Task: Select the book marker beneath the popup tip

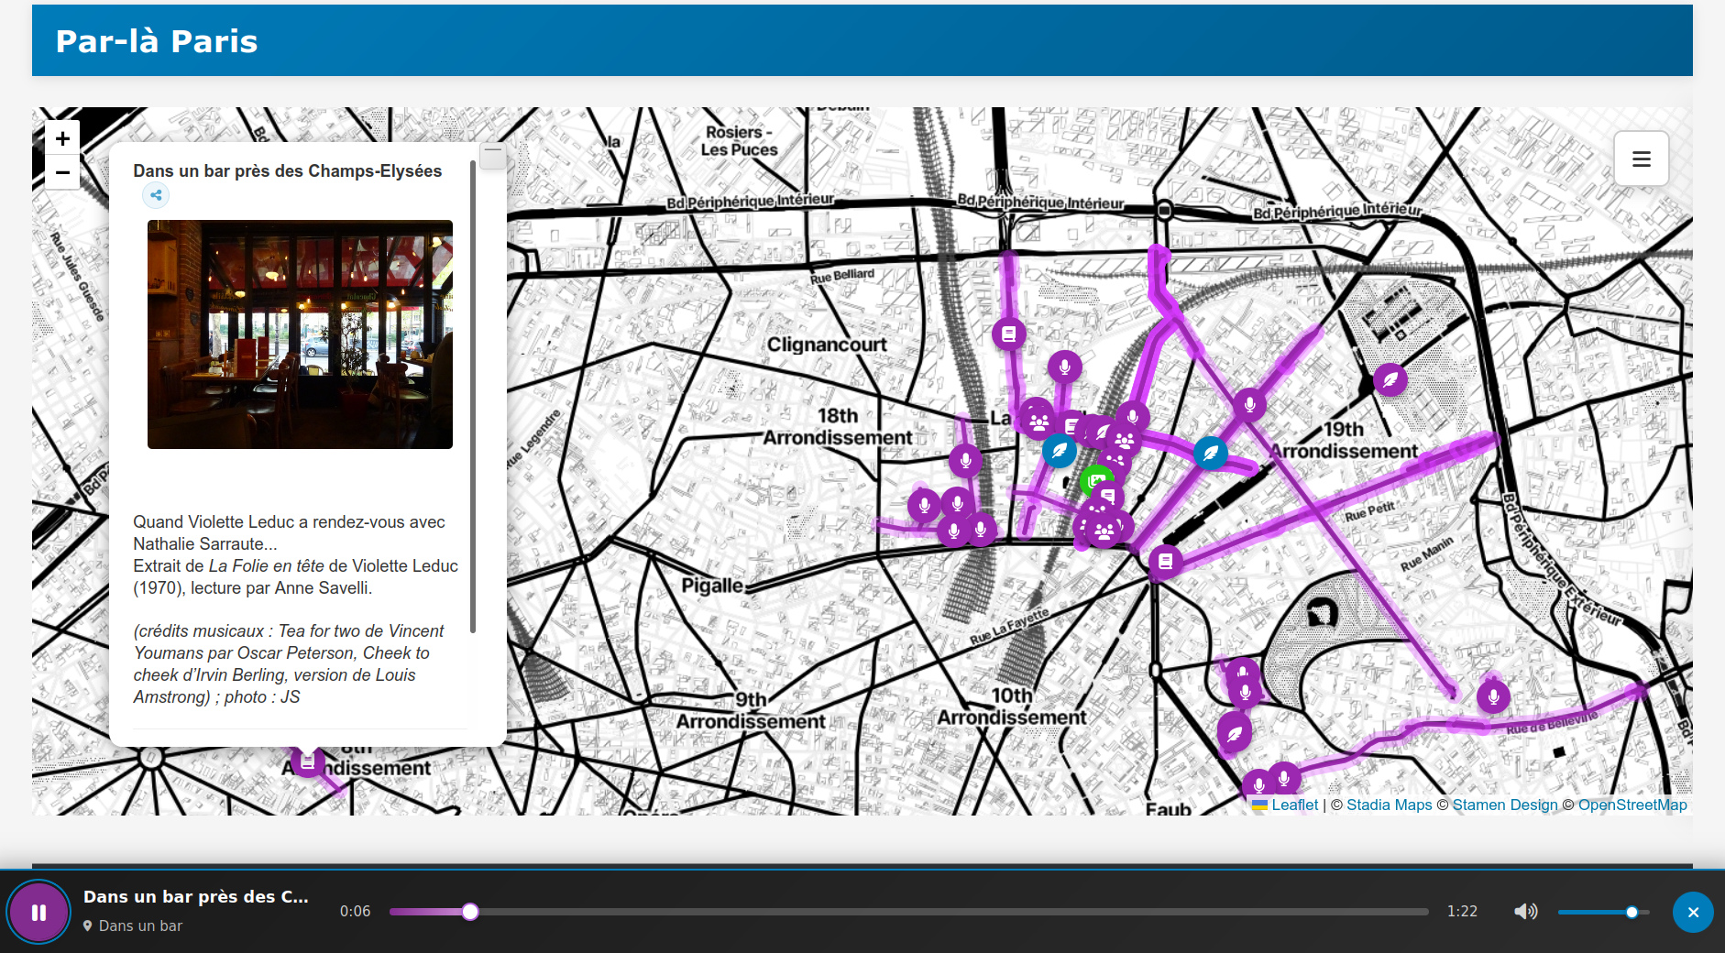Action: click(308, 761)
